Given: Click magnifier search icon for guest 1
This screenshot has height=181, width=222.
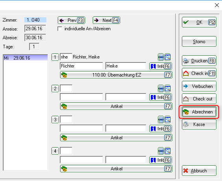Looking at the screenshot, I should click(x=168, y=57).
